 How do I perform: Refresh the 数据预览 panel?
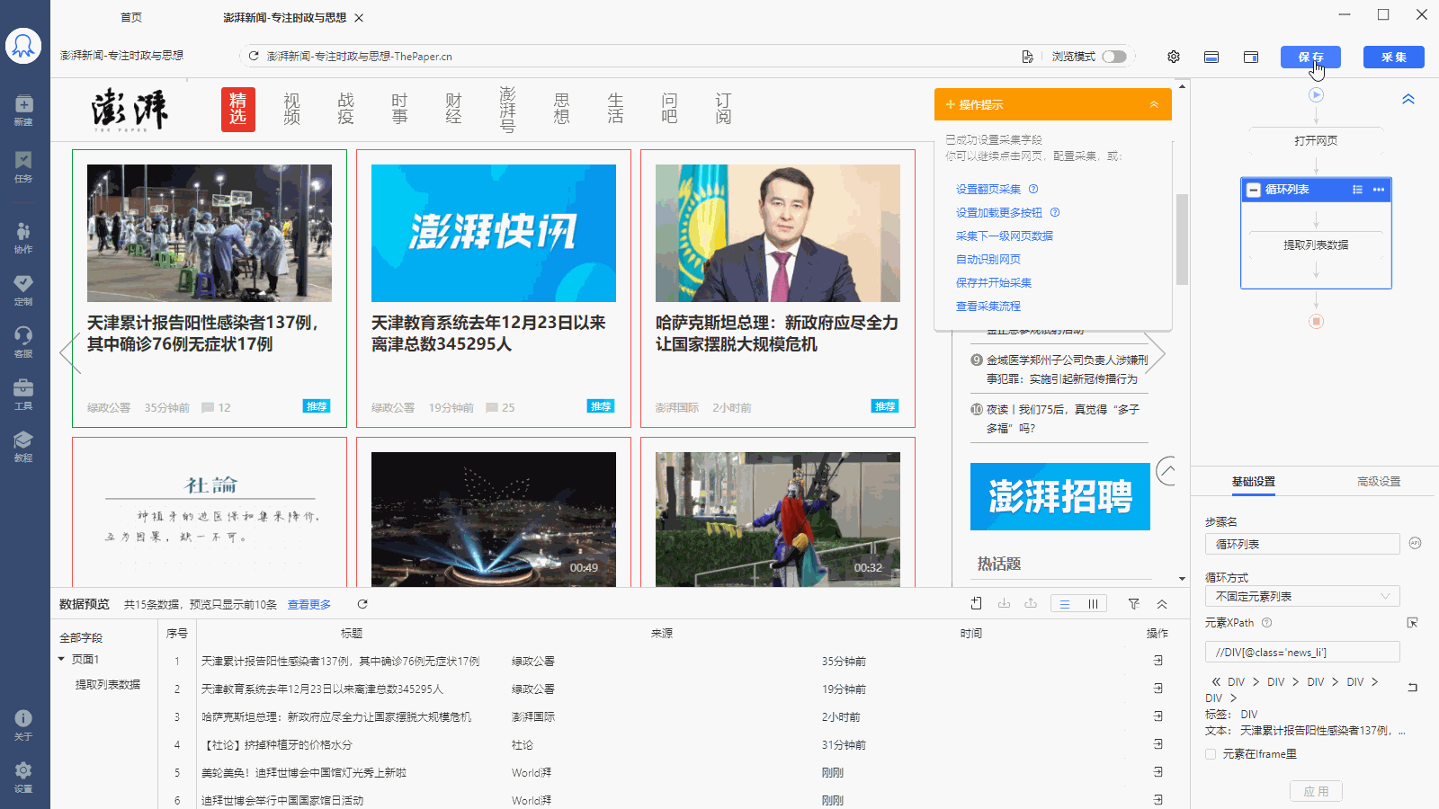tap(362, 604)
